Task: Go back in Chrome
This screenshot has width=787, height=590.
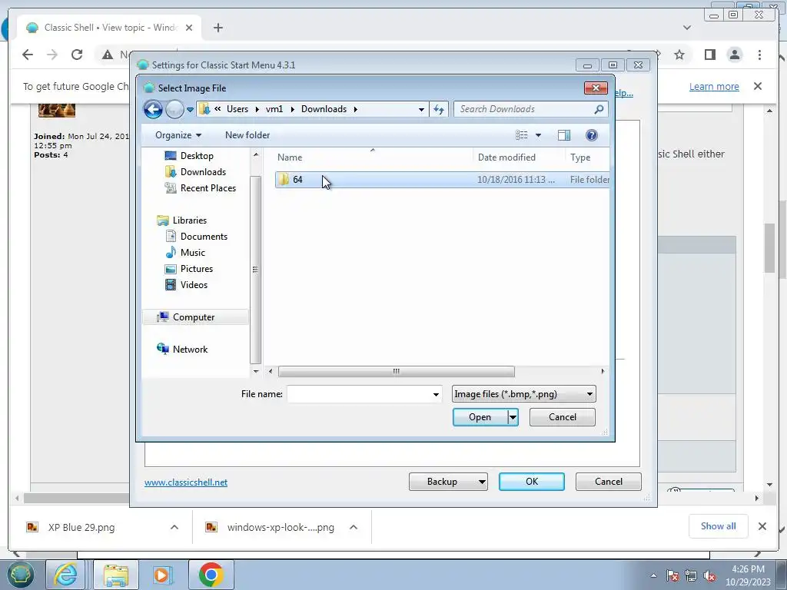Action: coord(28,55)
